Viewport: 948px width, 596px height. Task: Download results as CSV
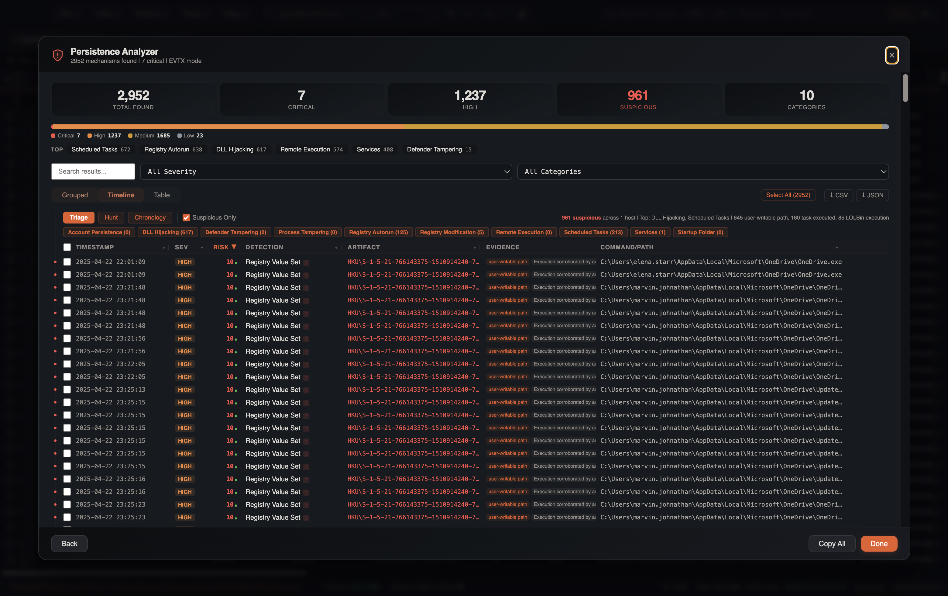839,195
